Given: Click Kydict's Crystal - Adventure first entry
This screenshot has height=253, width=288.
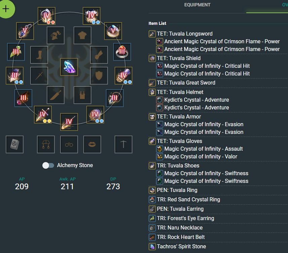Looking at the screenshot, I should coord(197,100).
